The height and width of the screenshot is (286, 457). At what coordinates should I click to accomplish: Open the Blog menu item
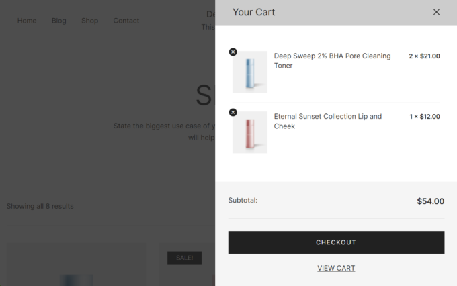(x=59, y=21)
